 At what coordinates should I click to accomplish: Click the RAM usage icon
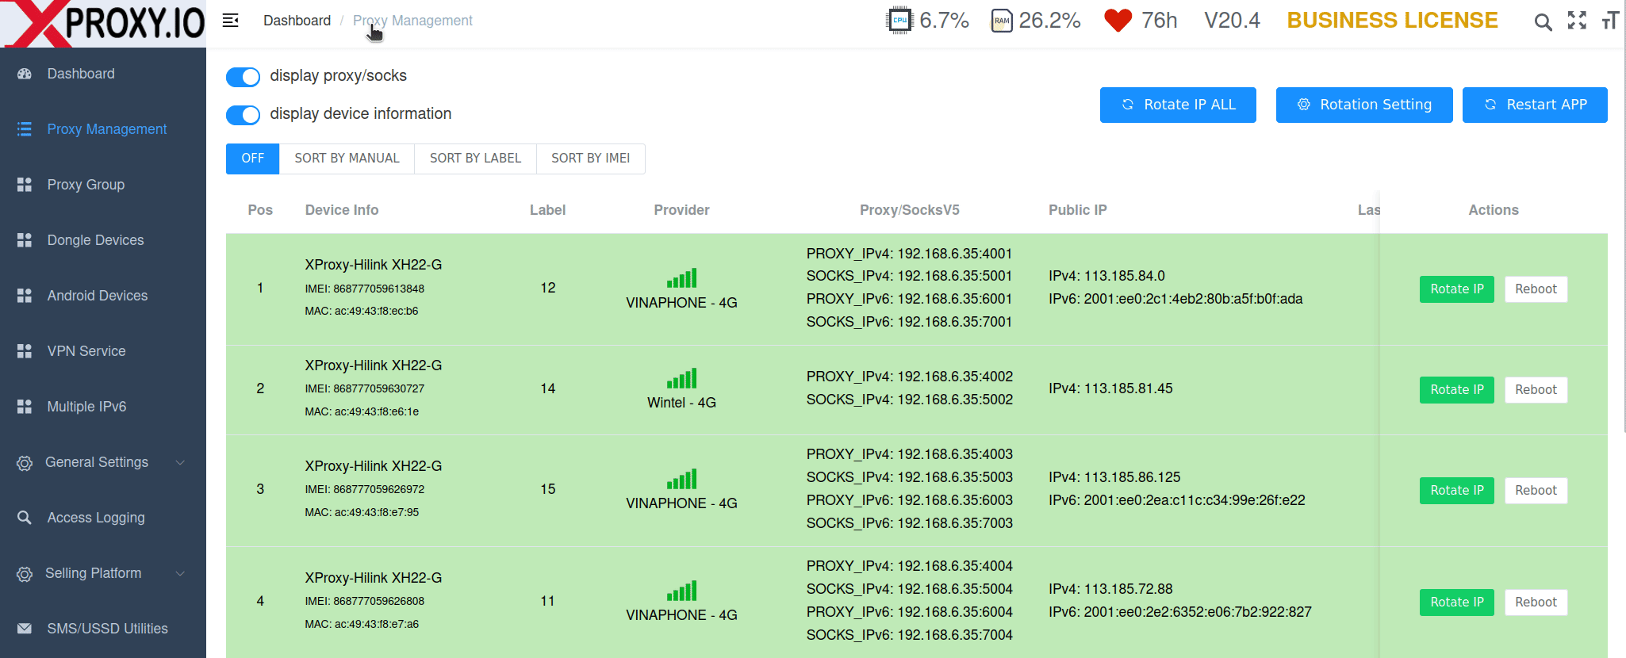[x=1002, y=21]
